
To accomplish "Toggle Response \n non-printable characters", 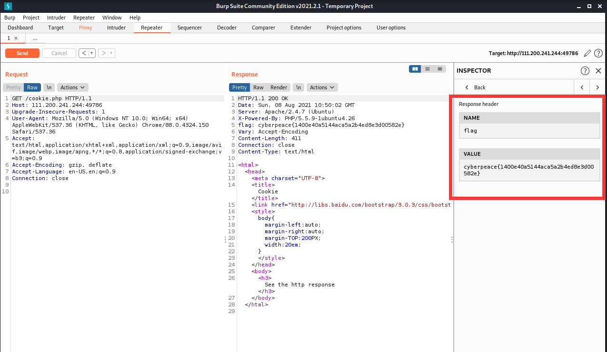I will pyautogui.click(x=299, y=87).
